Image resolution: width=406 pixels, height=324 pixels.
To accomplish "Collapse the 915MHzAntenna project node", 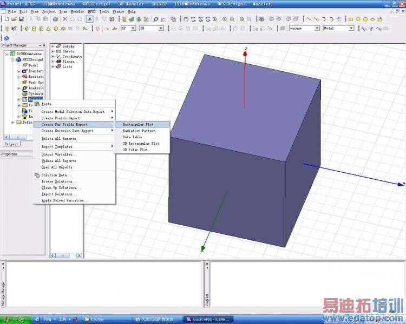I will (x=7, y=54).
